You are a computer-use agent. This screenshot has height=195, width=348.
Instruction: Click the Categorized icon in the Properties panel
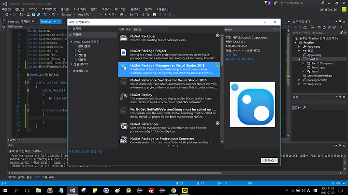pos(294,107)
